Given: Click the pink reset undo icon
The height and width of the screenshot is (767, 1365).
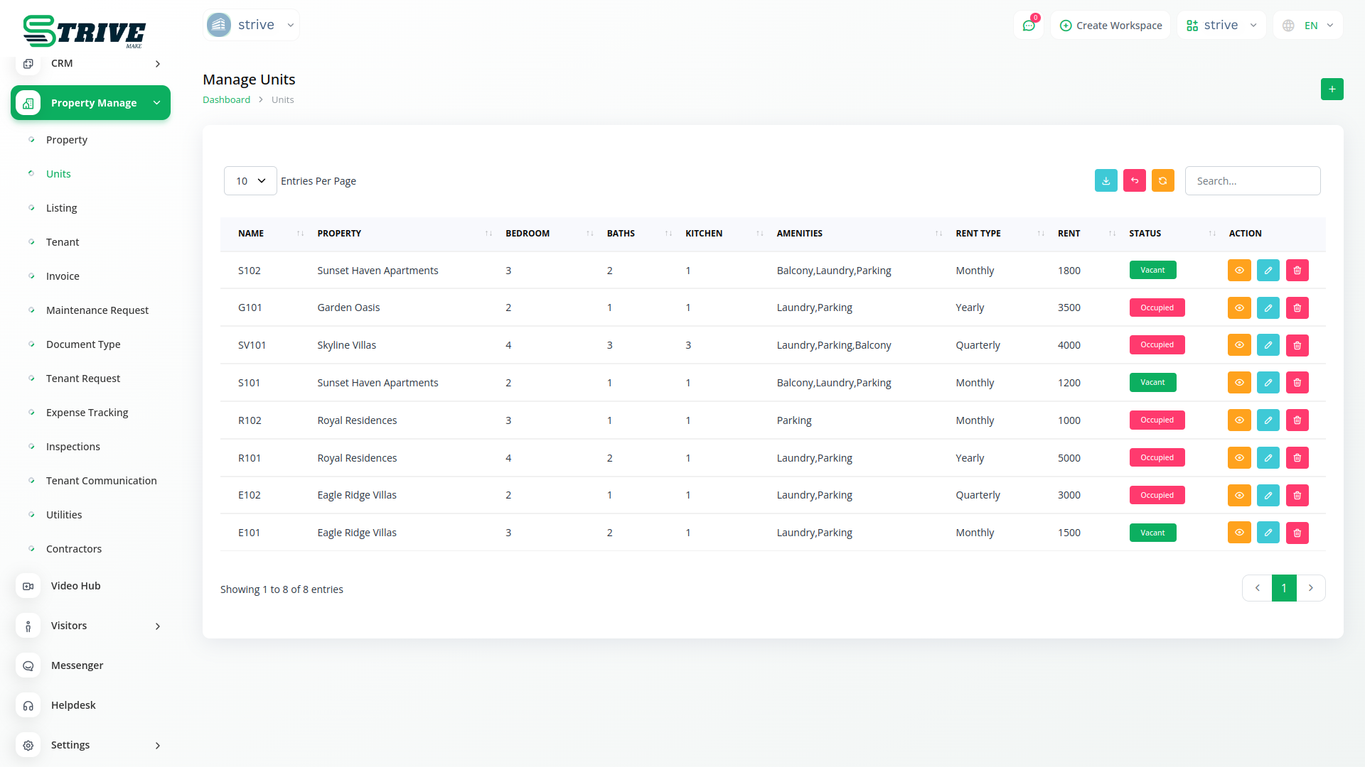Looking at the screenshot, I should [1134, 181].
